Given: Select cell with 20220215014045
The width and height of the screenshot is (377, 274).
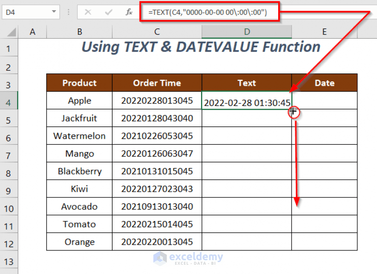Looking at the screenshot, I should click(x=157, y=224).
